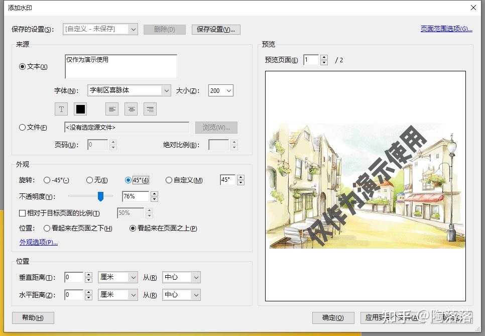Click the watermark preview page thumbnail
The image size is (485, 336).
coord(366,186)
